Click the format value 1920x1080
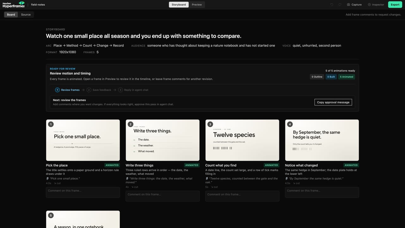Image resolution: width=405 pixels, height=228 pixels. pyautogui.click(x=67, y=52)
